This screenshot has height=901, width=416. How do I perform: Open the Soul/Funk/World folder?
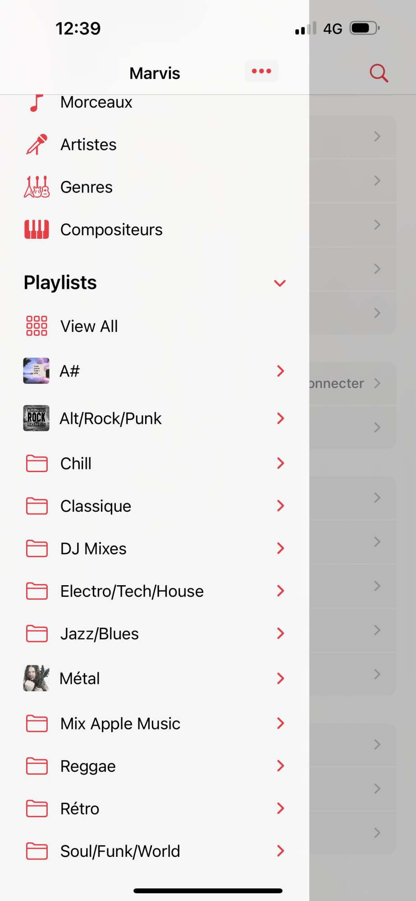120,851
